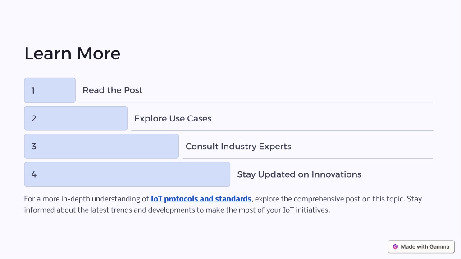Click the divider line under Read the Post

point(256,103)
